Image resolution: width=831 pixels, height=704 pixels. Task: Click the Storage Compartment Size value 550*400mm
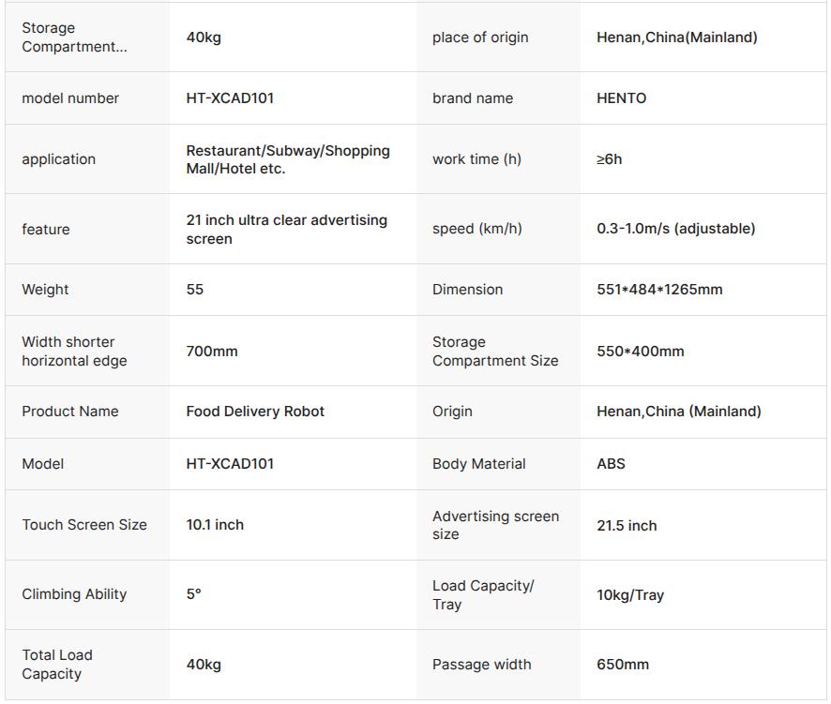(x=641, y=352)
